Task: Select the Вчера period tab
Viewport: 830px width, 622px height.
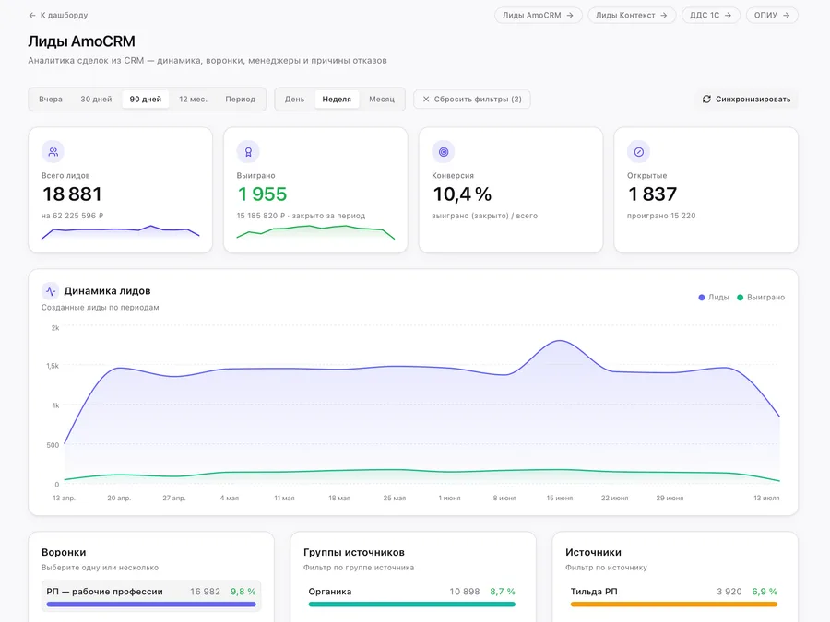Action: click(x=51, y=99)
